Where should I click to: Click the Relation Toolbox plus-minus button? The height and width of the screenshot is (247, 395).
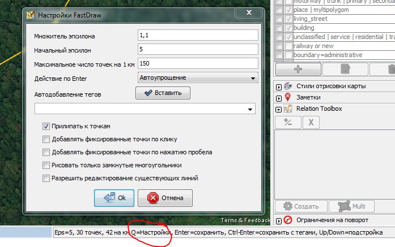(288, 122)
